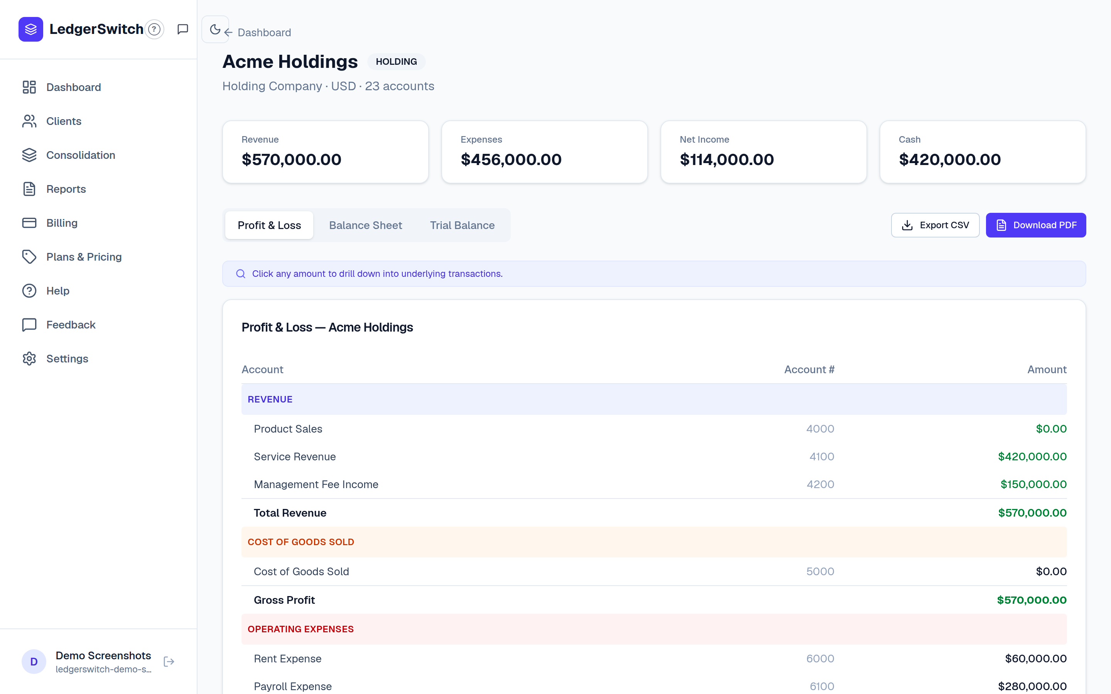Switch to the Trial Balance tab

(x=462, y=226)
